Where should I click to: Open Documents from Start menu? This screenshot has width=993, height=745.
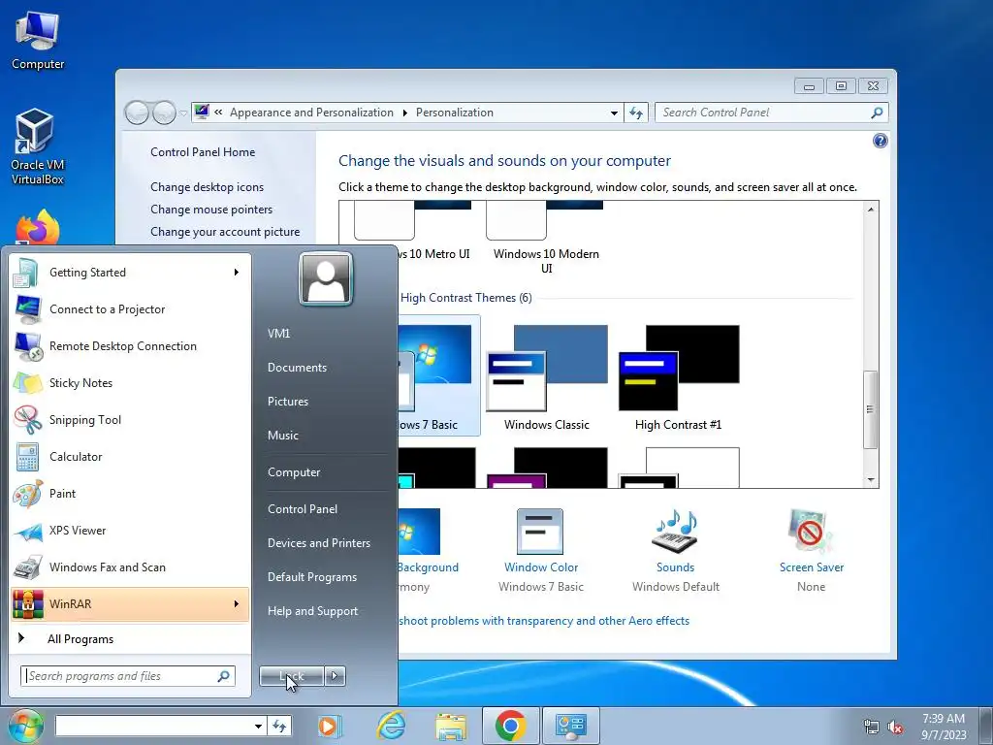[x=297, y=368]
